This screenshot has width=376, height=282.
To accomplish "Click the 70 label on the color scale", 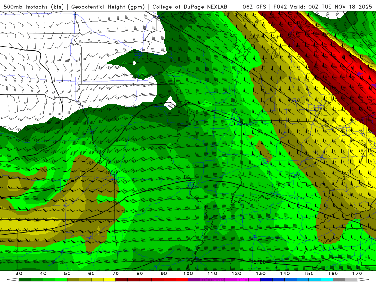I will click(x=116, y=274).
